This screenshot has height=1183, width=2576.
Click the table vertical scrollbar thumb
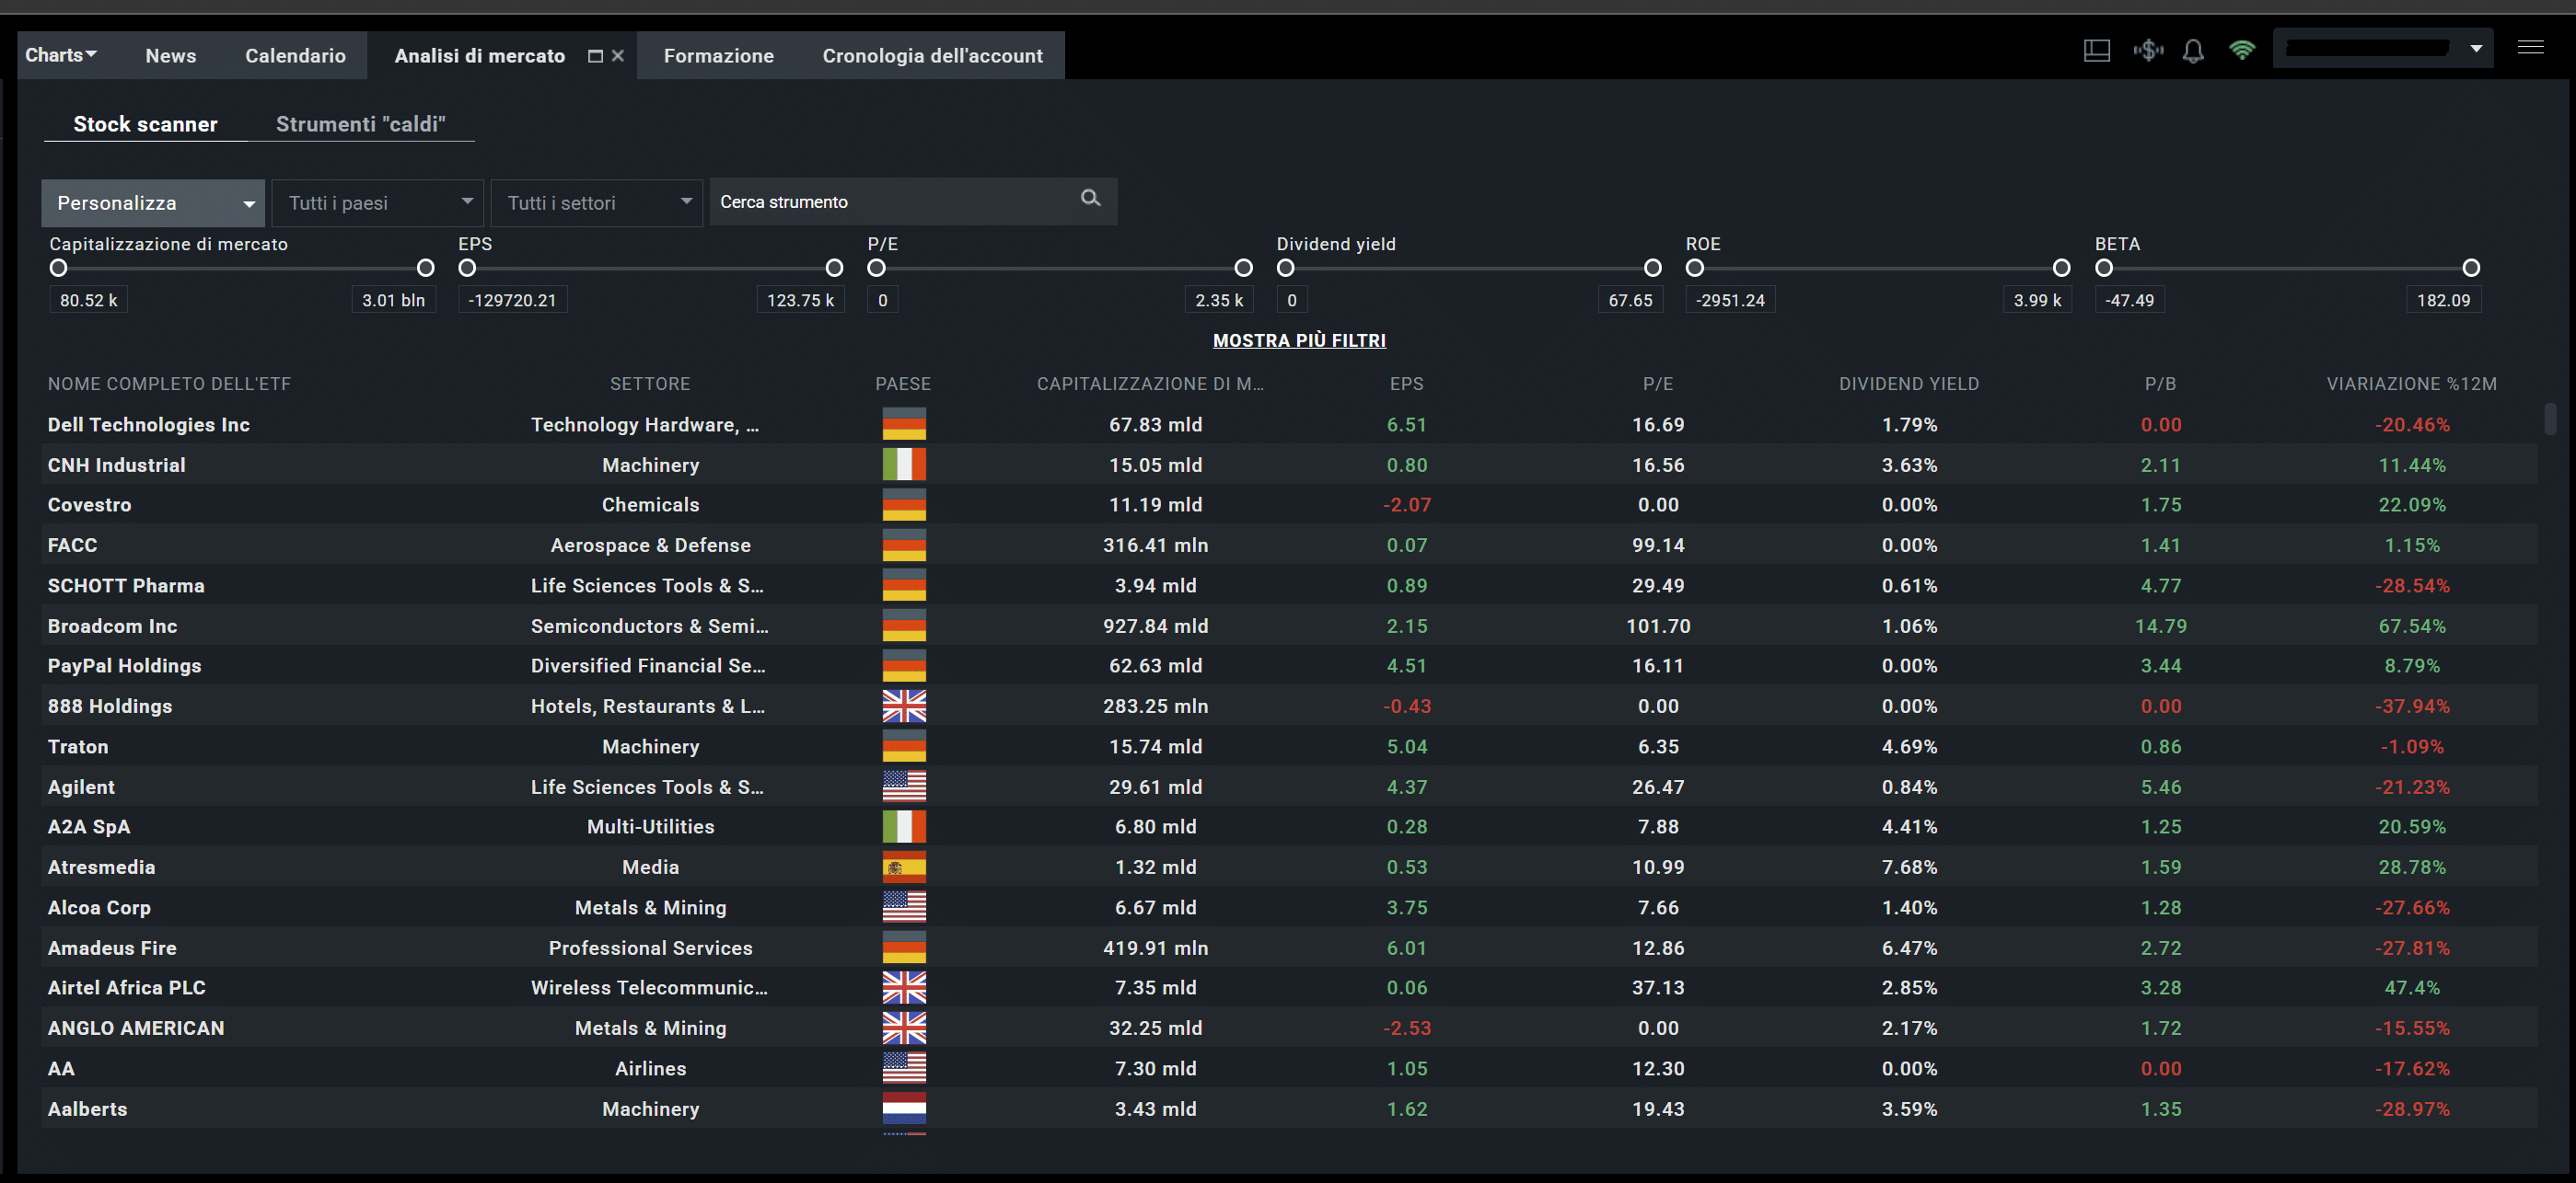(2550, 419)
